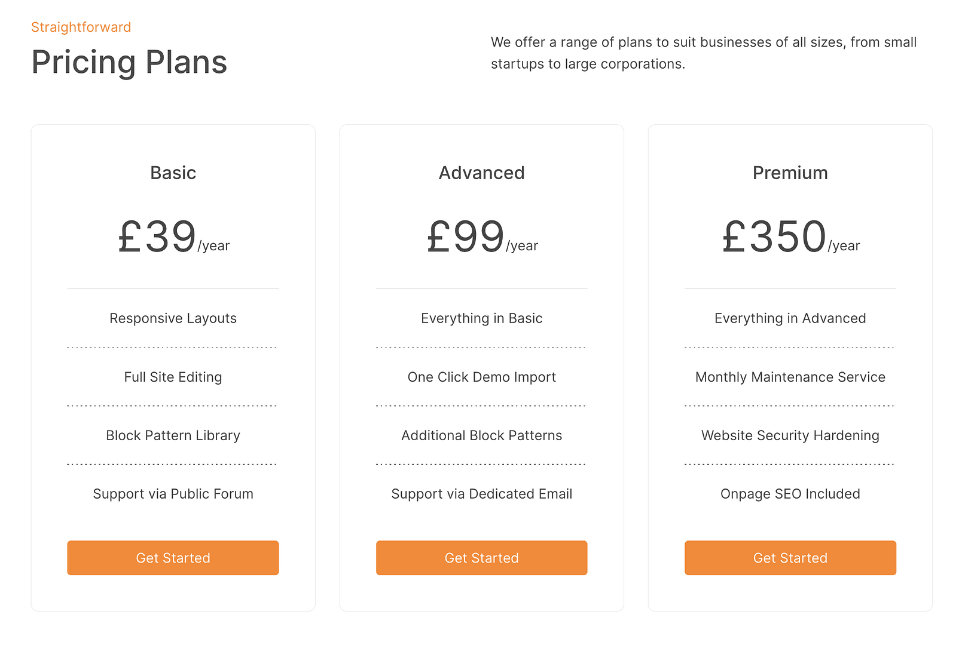Click Monthly Maintenance Service feature

(790, 377)
